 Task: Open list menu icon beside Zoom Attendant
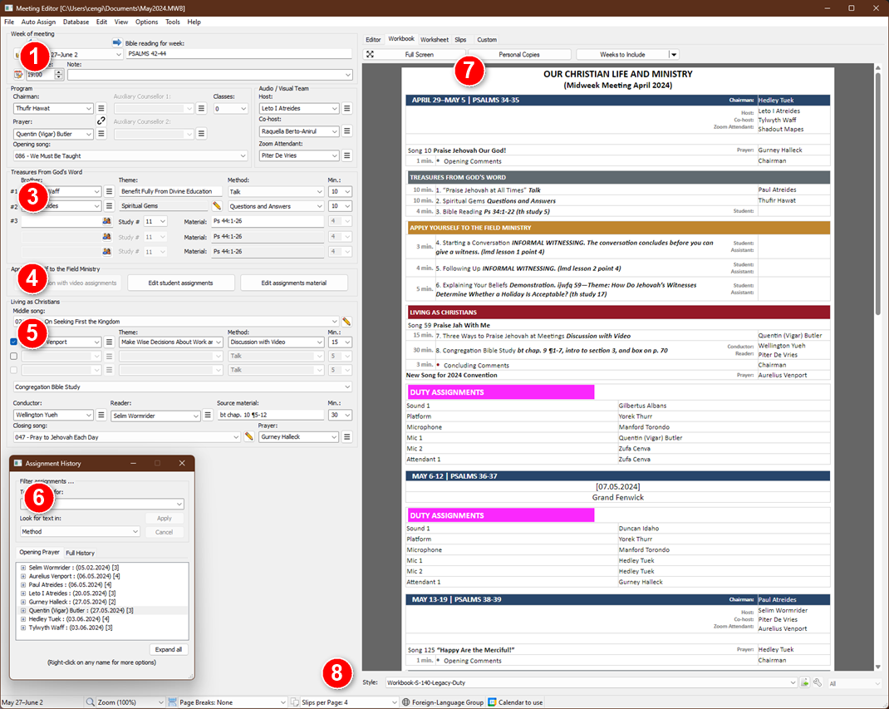pyautogui.click(x=347, y=155)
